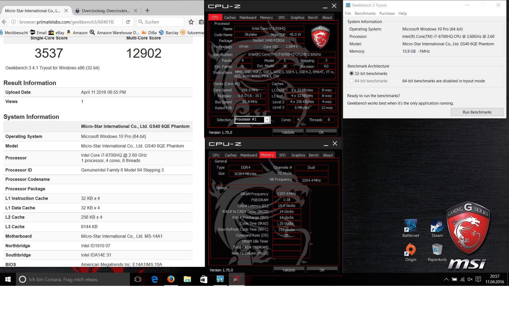Open the Geekbench Benchmarks menu
Image resolution: width=509 pixels, height=324 pixels.
(365, 13)
